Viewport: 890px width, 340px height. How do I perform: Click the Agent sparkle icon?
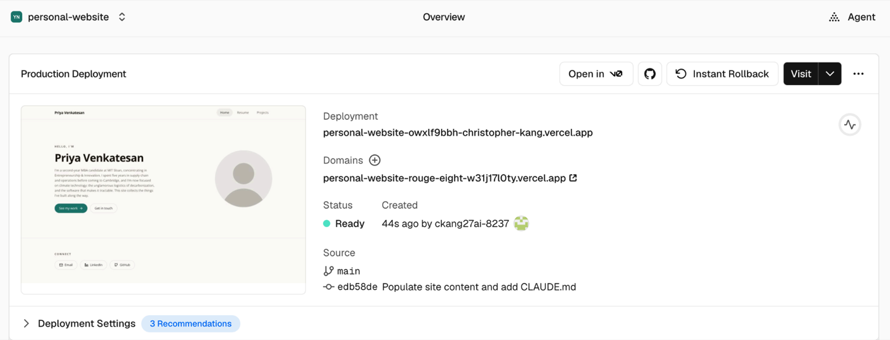coord(834,17)
